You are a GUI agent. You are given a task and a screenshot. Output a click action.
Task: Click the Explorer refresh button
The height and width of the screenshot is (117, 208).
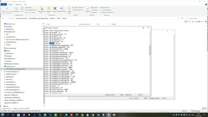click(x=182, y=18)
